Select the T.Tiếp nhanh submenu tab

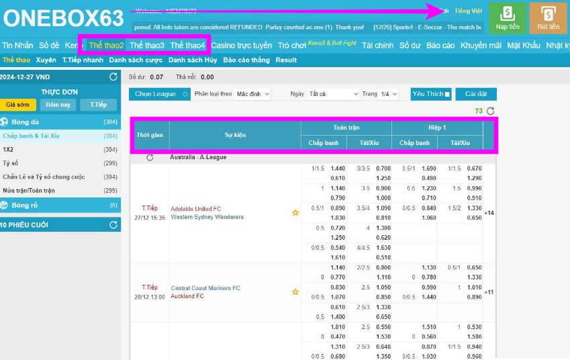click(x=83, y=60)
